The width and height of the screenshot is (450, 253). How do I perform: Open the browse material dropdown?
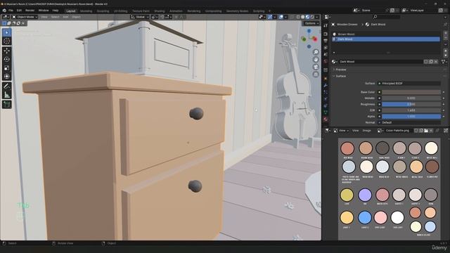[335, 62]
